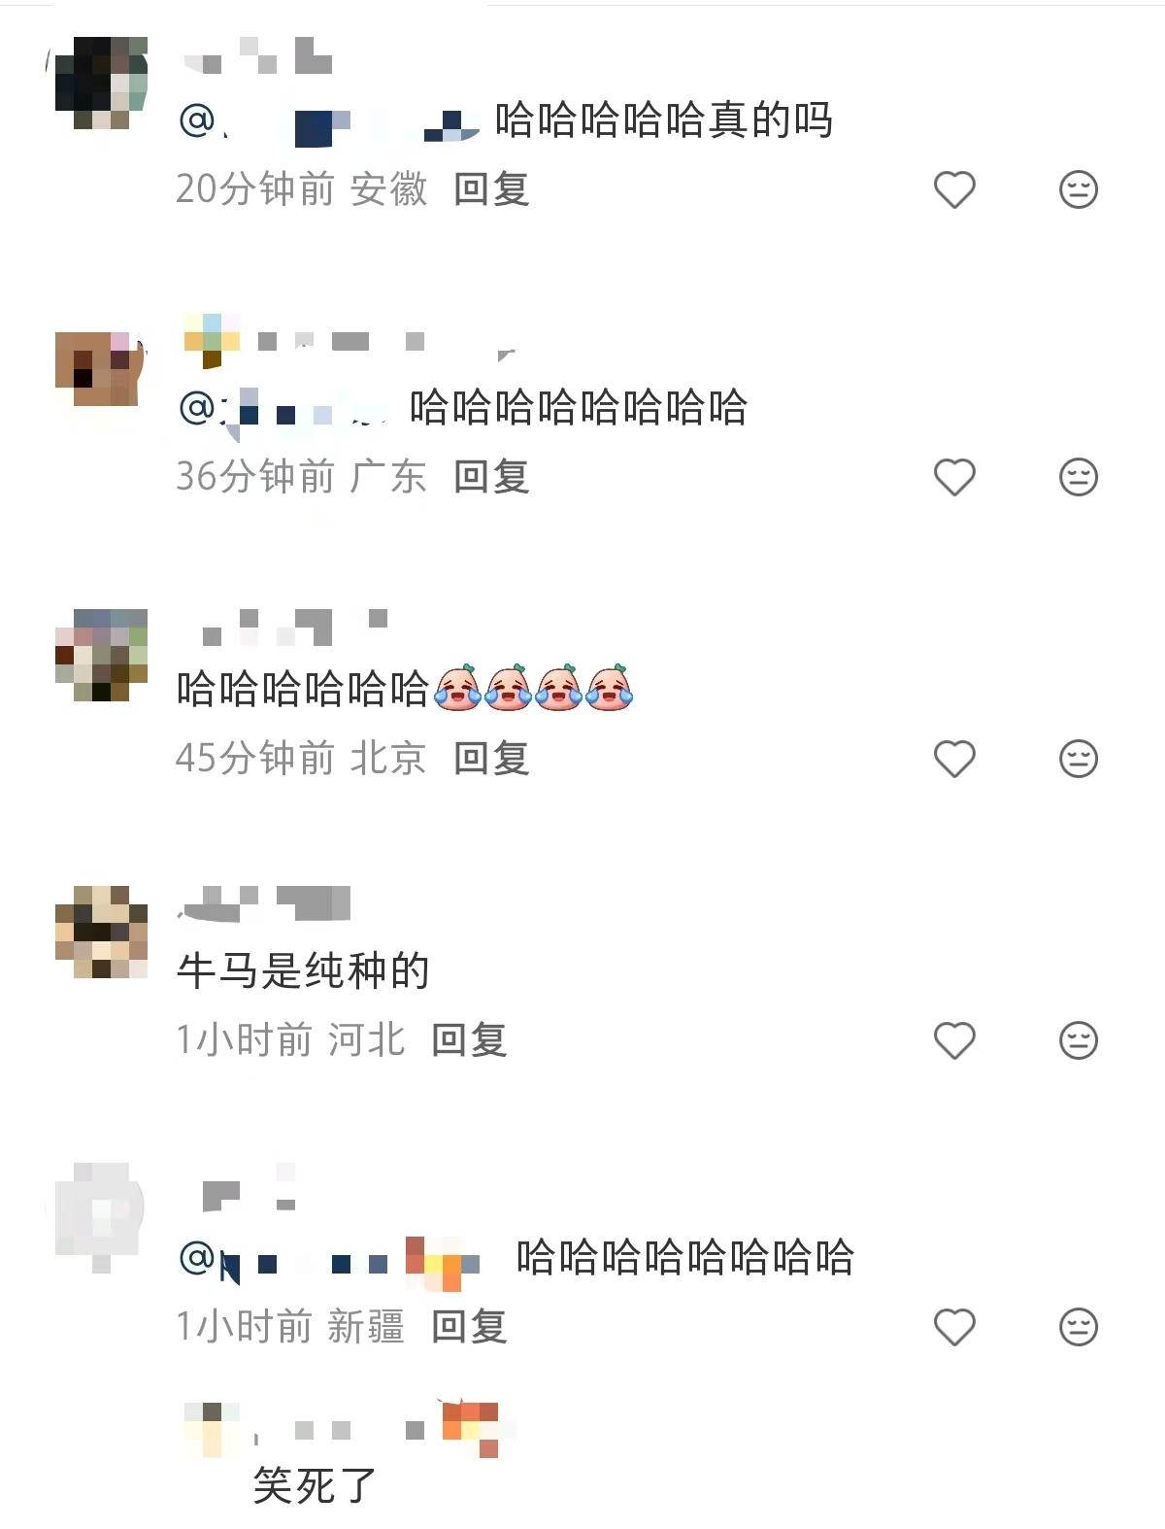This screenshot has height=1529, width=1165.
Task: Reply to the 广东 comment via 回复
Action: (491, 476)
